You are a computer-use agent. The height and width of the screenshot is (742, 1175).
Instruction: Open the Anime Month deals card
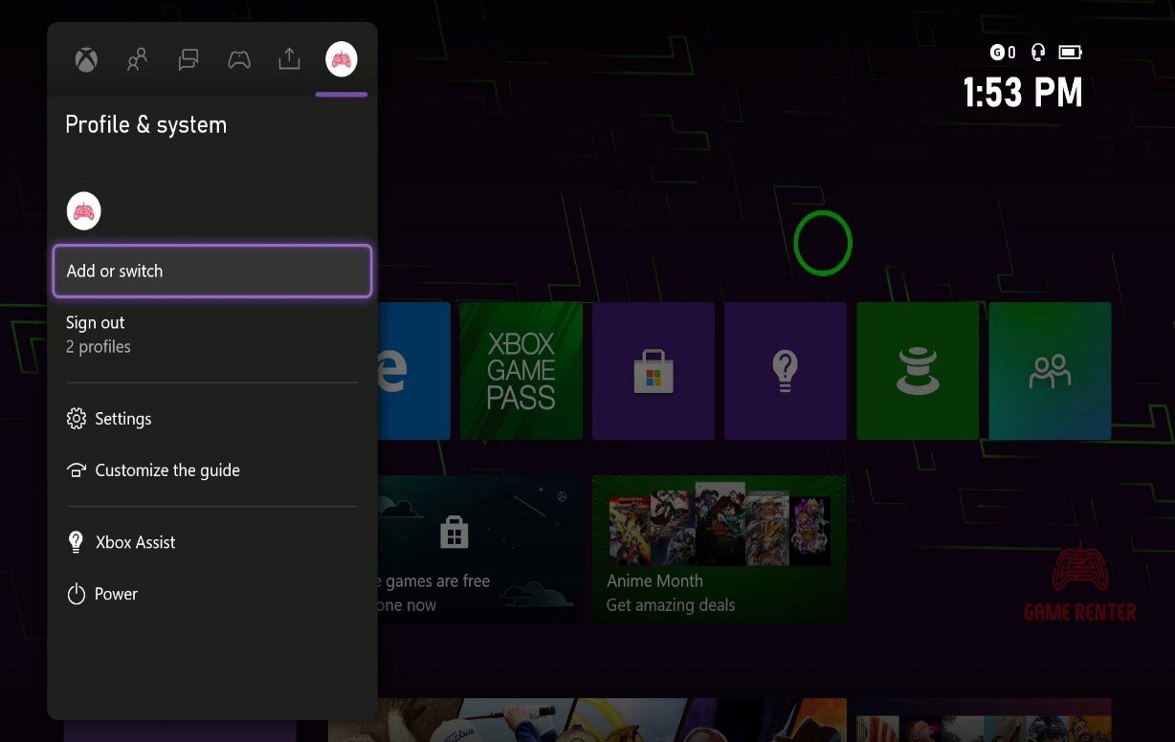point(720,549)
